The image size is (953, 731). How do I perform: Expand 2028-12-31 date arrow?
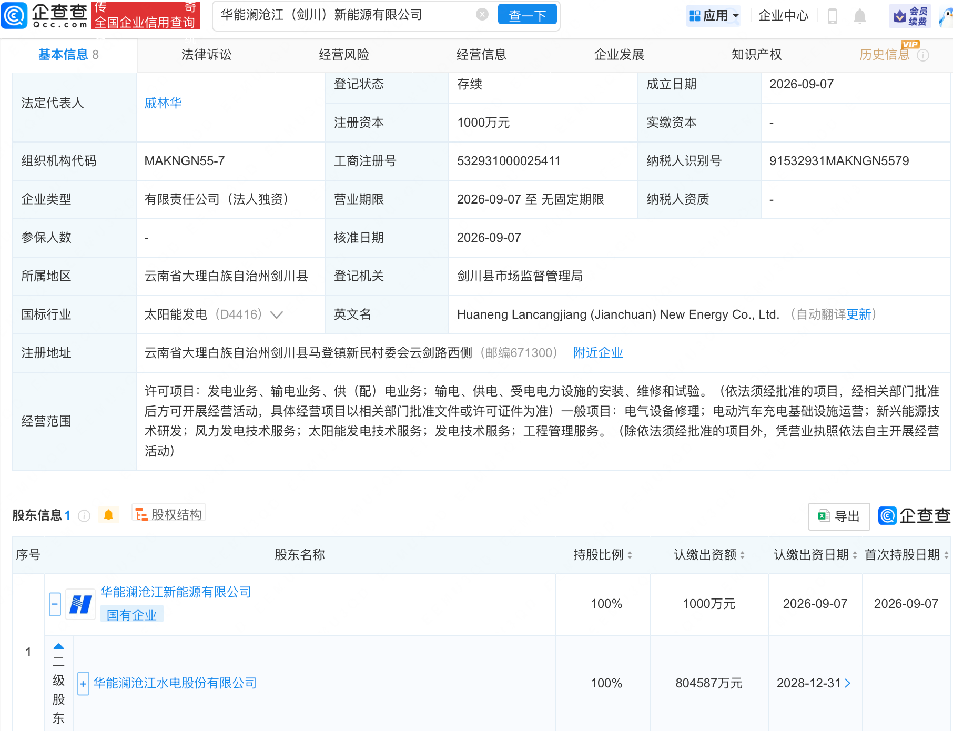point(847,683)
